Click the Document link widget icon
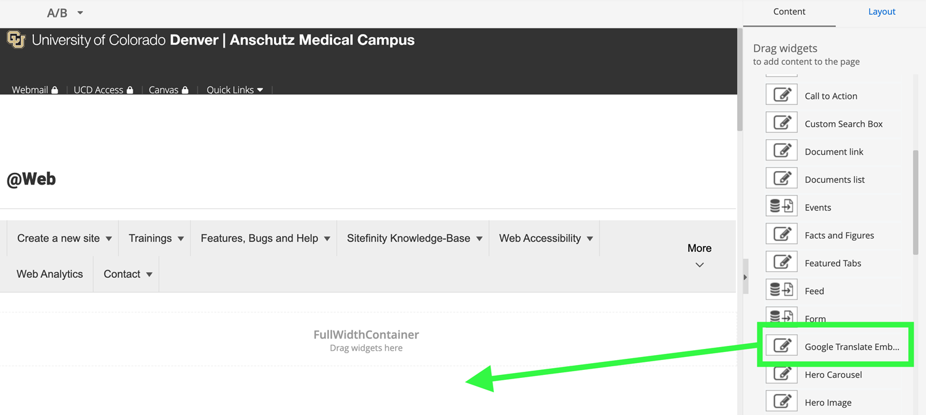Screen dimensions: 926x415 782,149
